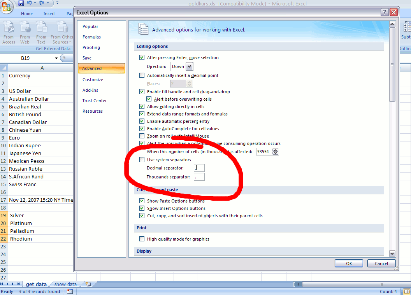The image size is (411, 295).
Task: Open the Insert ribbon tab
Action: (49, 14)
